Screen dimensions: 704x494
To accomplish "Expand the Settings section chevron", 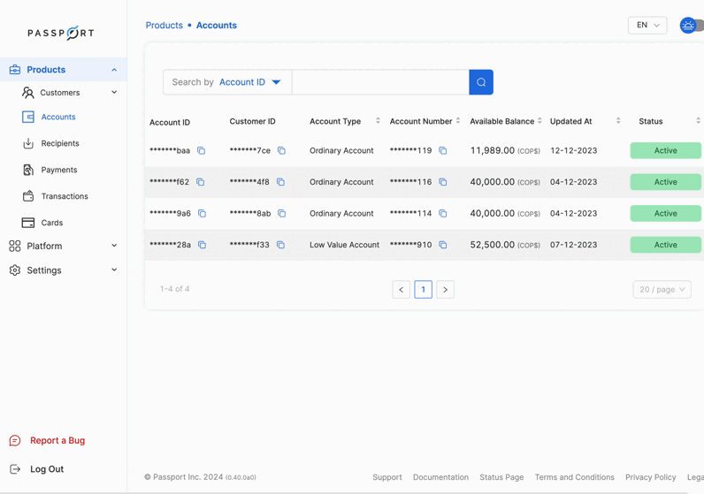I will pos(114,270).
